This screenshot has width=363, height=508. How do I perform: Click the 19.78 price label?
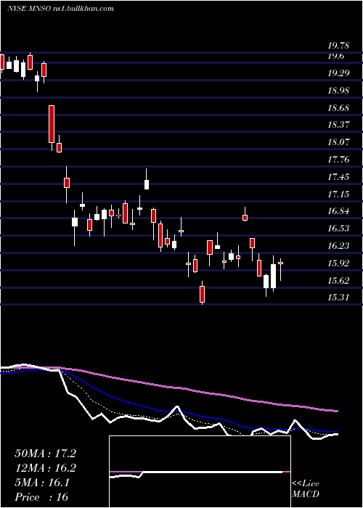pyautogui.click(x=338, y=45)
